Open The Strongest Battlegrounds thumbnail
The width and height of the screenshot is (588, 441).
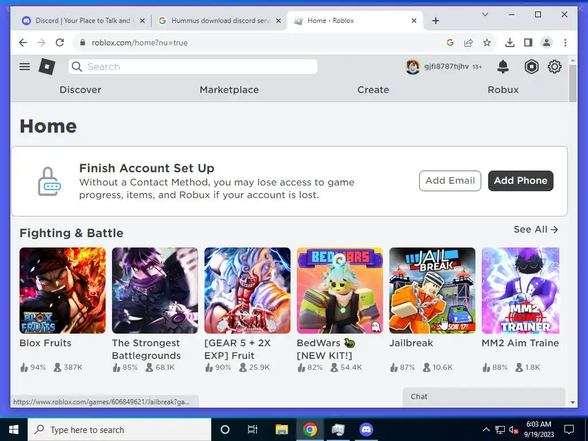point(155,290)
